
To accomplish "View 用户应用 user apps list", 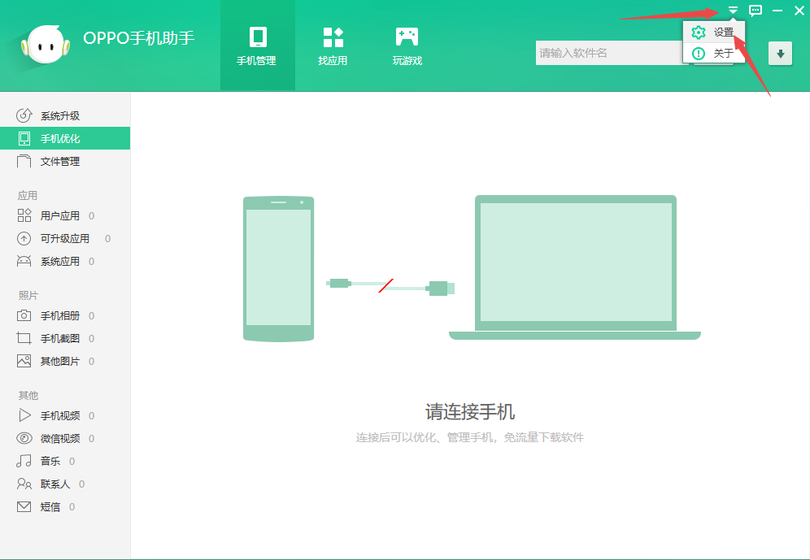I will click(x=54, y=215).
